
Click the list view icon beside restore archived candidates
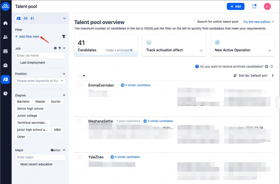(271, 67)
